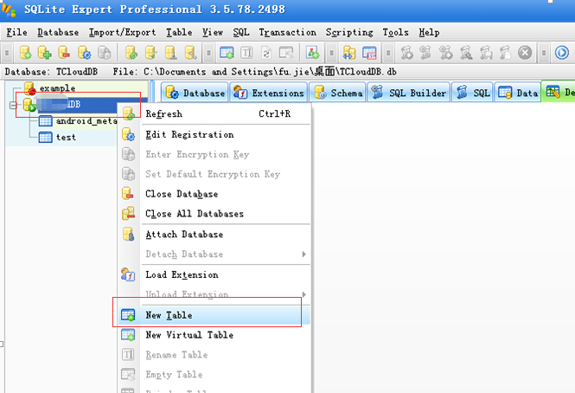Open the Database menu in menu bar
This screenshot has width=575, height=393.
(x=58, y=32)
